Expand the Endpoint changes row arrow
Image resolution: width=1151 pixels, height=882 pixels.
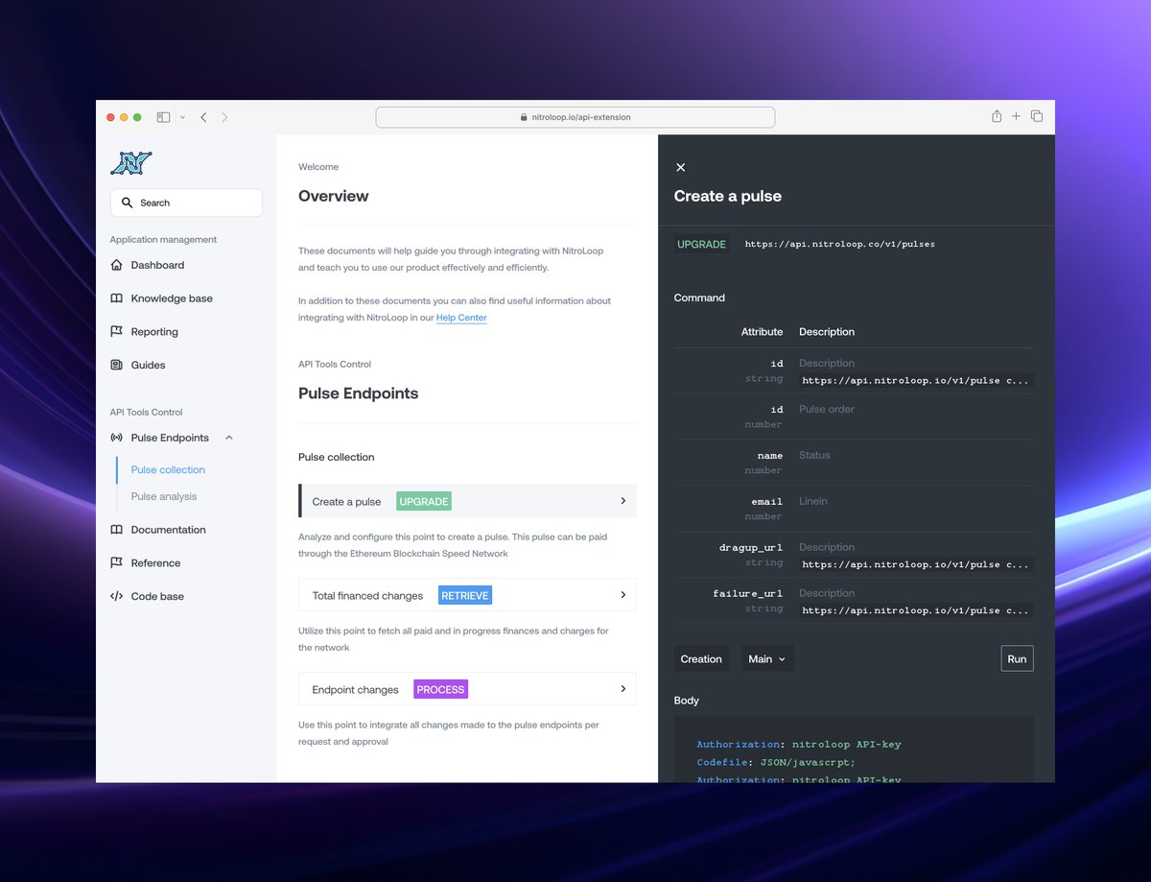click(622, 689)
